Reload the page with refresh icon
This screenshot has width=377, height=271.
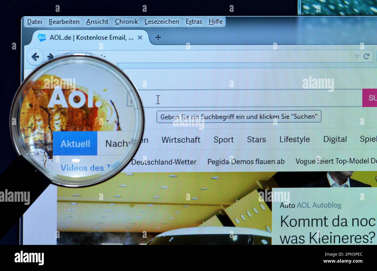click(367, 56)
